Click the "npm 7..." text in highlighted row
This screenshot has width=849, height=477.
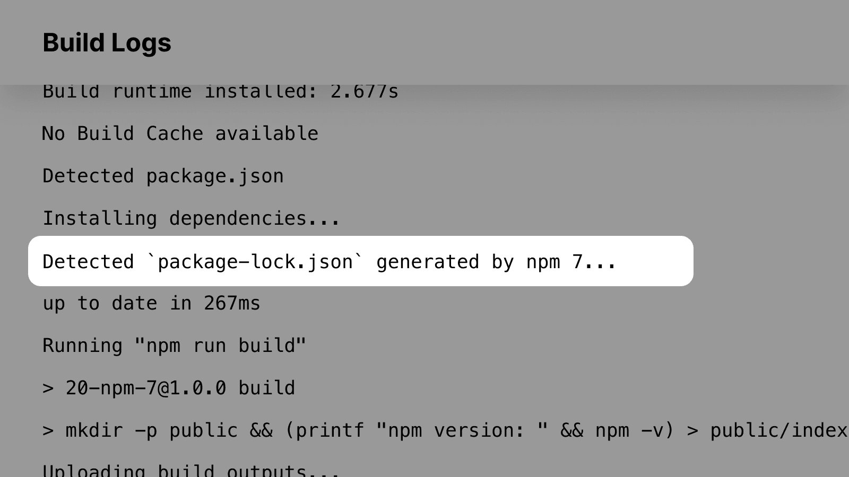pos(570,262)
